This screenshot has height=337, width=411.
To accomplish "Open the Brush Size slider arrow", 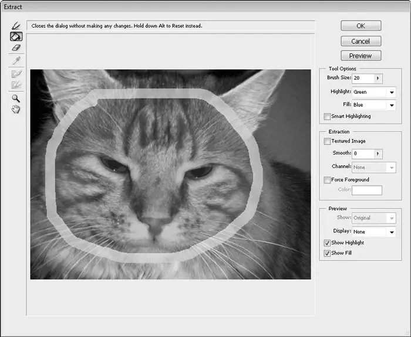I will click(378, 78).
